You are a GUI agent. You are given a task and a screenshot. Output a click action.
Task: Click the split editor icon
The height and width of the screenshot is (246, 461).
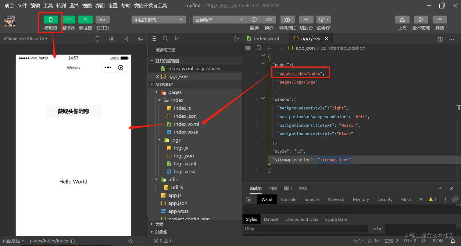click(x=440, y=39)
